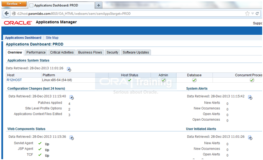Click the TCF Up status
This screenshot has height=160, width=263.
tap(47, 155)
